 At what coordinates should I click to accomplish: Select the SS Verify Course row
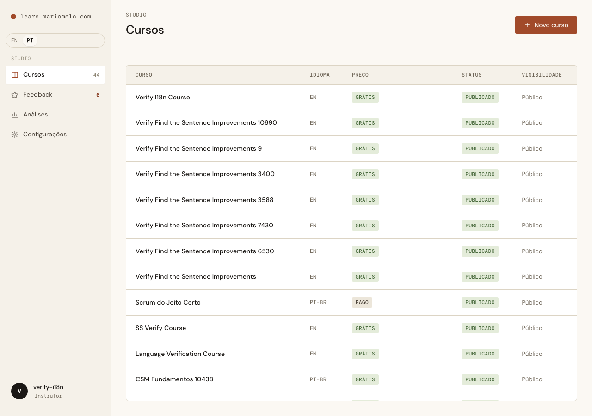point(351,328)
